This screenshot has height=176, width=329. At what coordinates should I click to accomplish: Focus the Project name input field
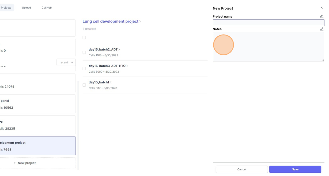click(268, 23)
